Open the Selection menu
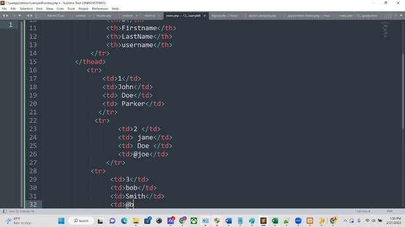Screen dimensions: 405x227 [x=27, y=9]
